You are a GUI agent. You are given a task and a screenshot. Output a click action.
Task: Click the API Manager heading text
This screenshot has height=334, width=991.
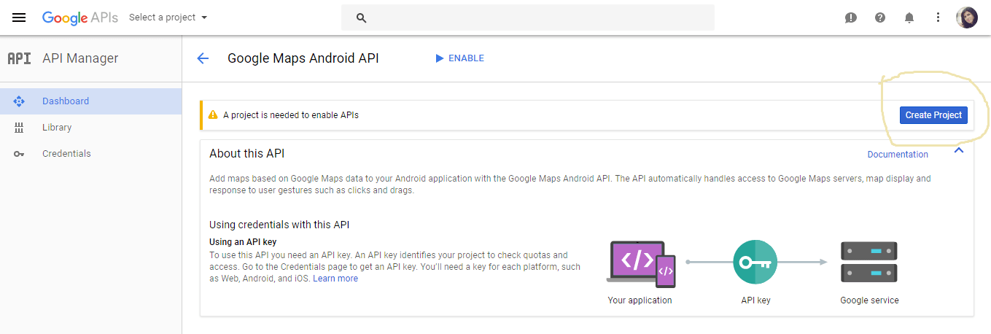tap(80, 58)
